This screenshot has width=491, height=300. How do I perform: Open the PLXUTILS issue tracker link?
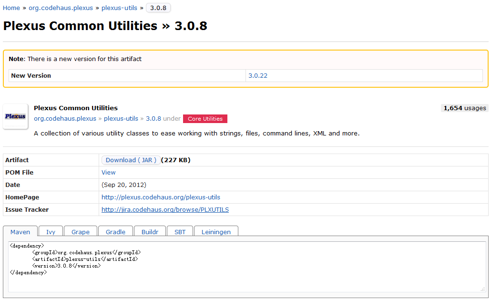[x=165, y=209]
